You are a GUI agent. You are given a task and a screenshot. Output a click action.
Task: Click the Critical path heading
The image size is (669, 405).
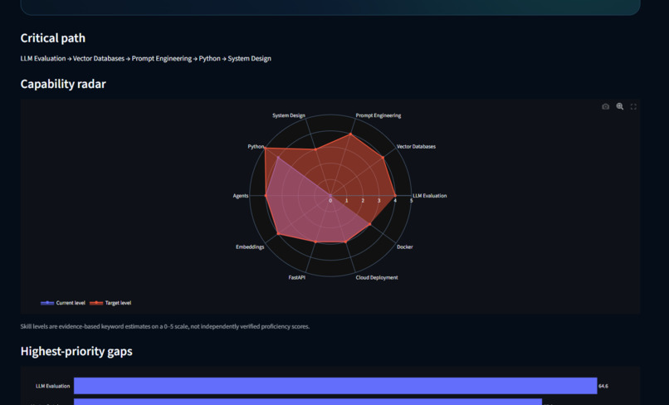coord(53,38)
